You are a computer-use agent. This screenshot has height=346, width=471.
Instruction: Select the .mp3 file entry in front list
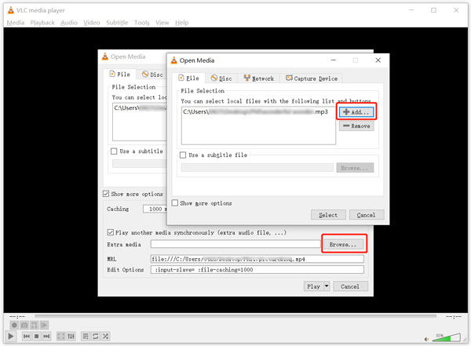point(256,111)
